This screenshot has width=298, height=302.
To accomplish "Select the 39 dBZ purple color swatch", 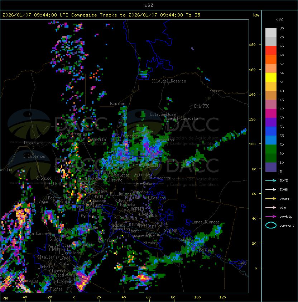I will (x=271, y=122).
